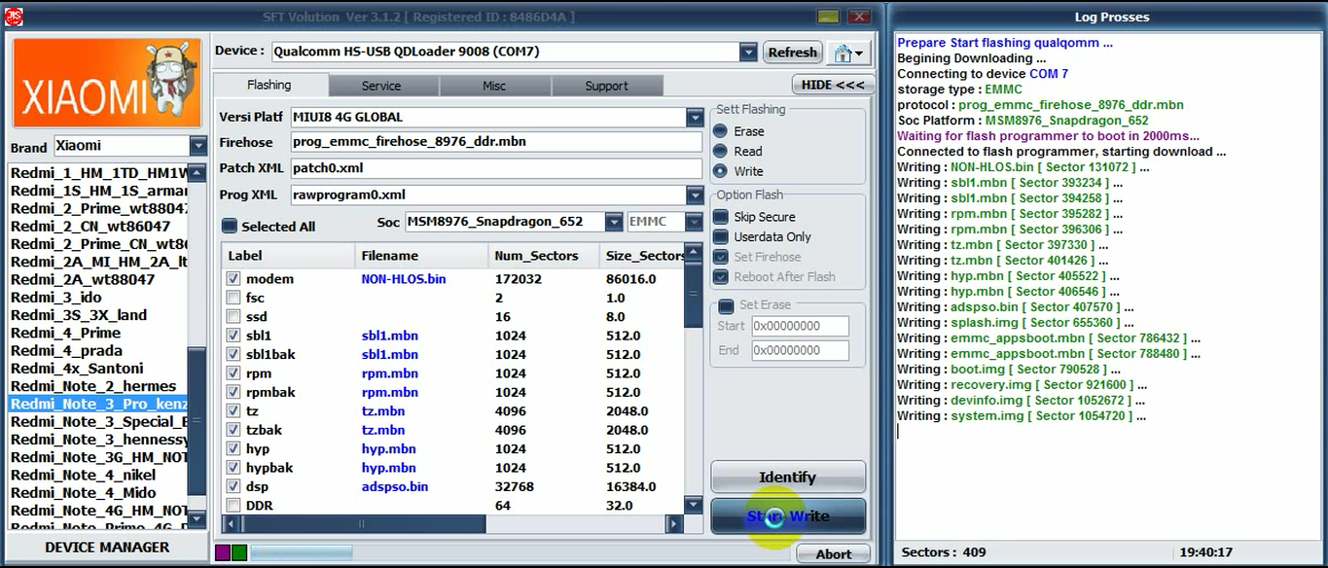Toggle the Selected All checkbox
Image resolution: width=1328 pixels, height=568 pixels.
tap(229, 226)
